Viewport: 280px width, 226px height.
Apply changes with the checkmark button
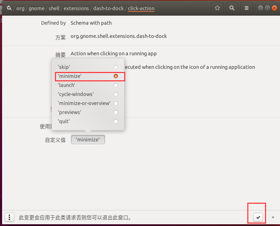(258, 217)
